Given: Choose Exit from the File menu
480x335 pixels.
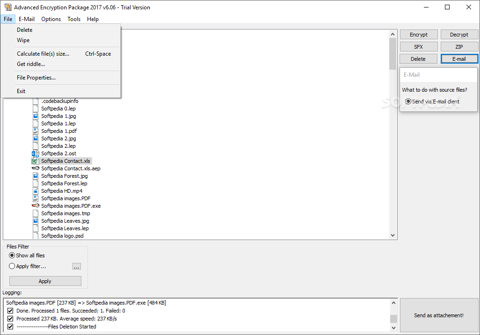Looking at the screenshot, I should 61,91.
